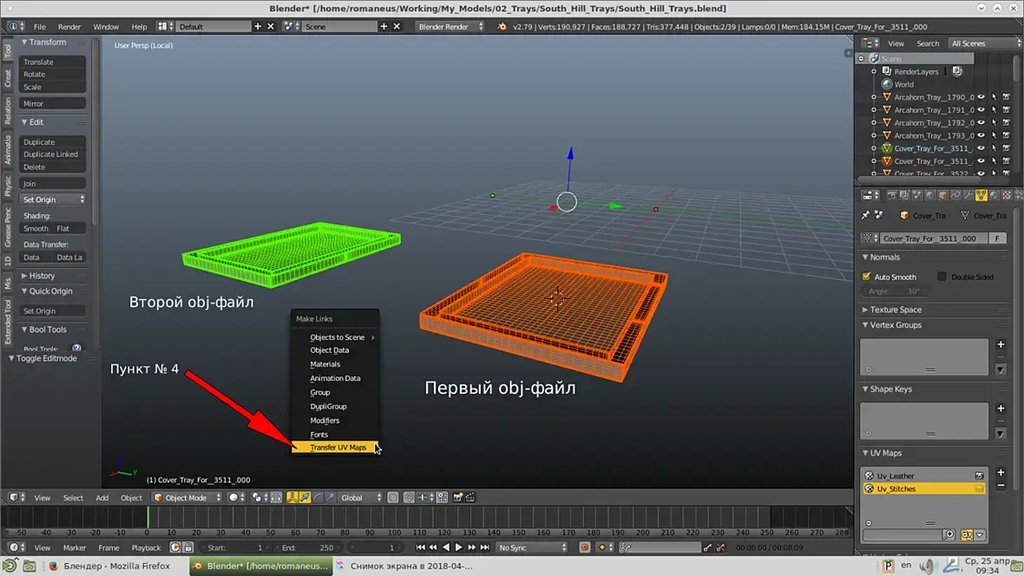
Task: Toggle renderability of Arcahorn_Tray__1793 (camera icon)
Action: [x=1007, y=135]
